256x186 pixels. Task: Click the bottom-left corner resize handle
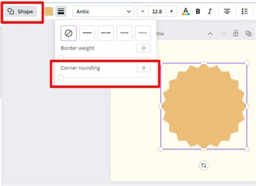161,149
